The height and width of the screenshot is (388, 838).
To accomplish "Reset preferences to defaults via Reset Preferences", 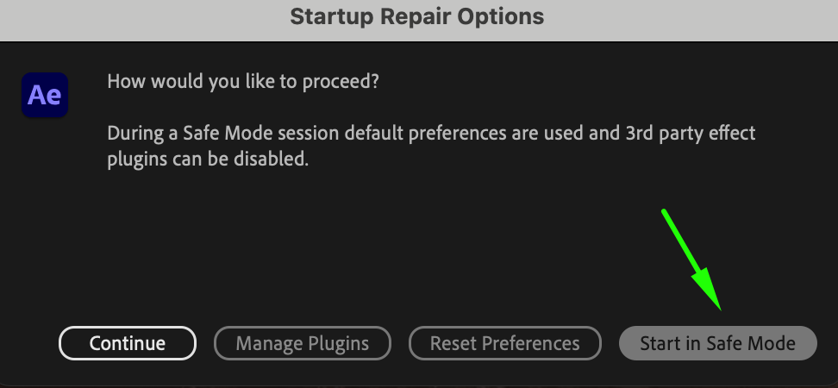I will [x=505, y=343].
